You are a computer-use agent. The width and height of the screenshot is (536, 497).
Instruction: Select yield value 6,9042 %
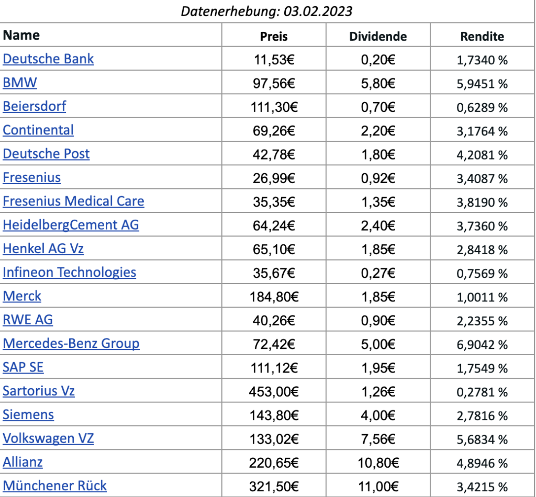[482, 345]
